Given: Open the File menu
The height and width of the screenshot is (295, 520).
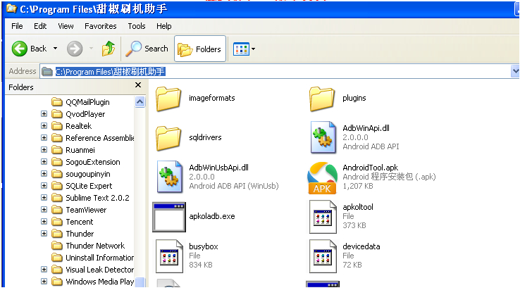Looking at the screenshot, I should (x=17, y=26).
